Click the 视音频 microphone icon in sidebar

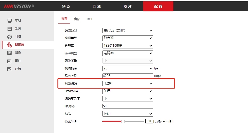pos(10,45)
